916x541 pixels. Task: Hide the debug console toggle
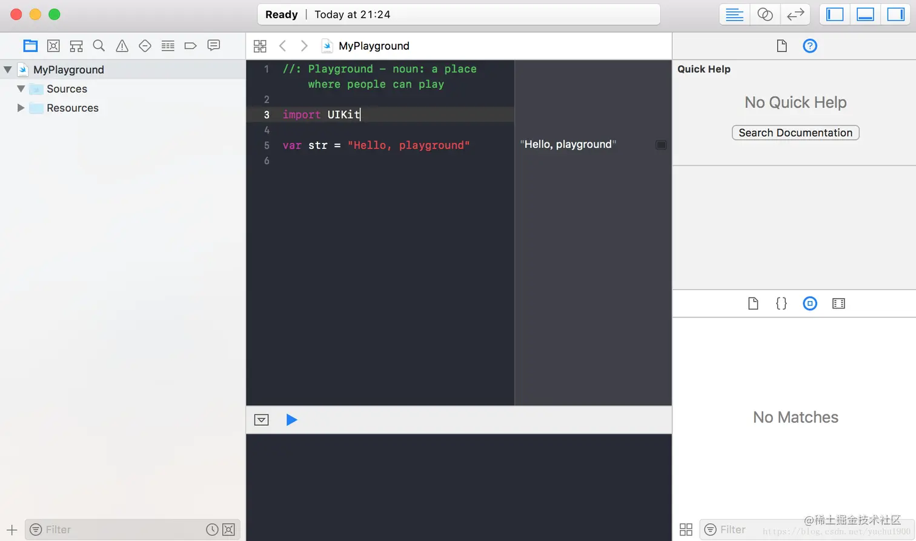(x=261, y=420)
